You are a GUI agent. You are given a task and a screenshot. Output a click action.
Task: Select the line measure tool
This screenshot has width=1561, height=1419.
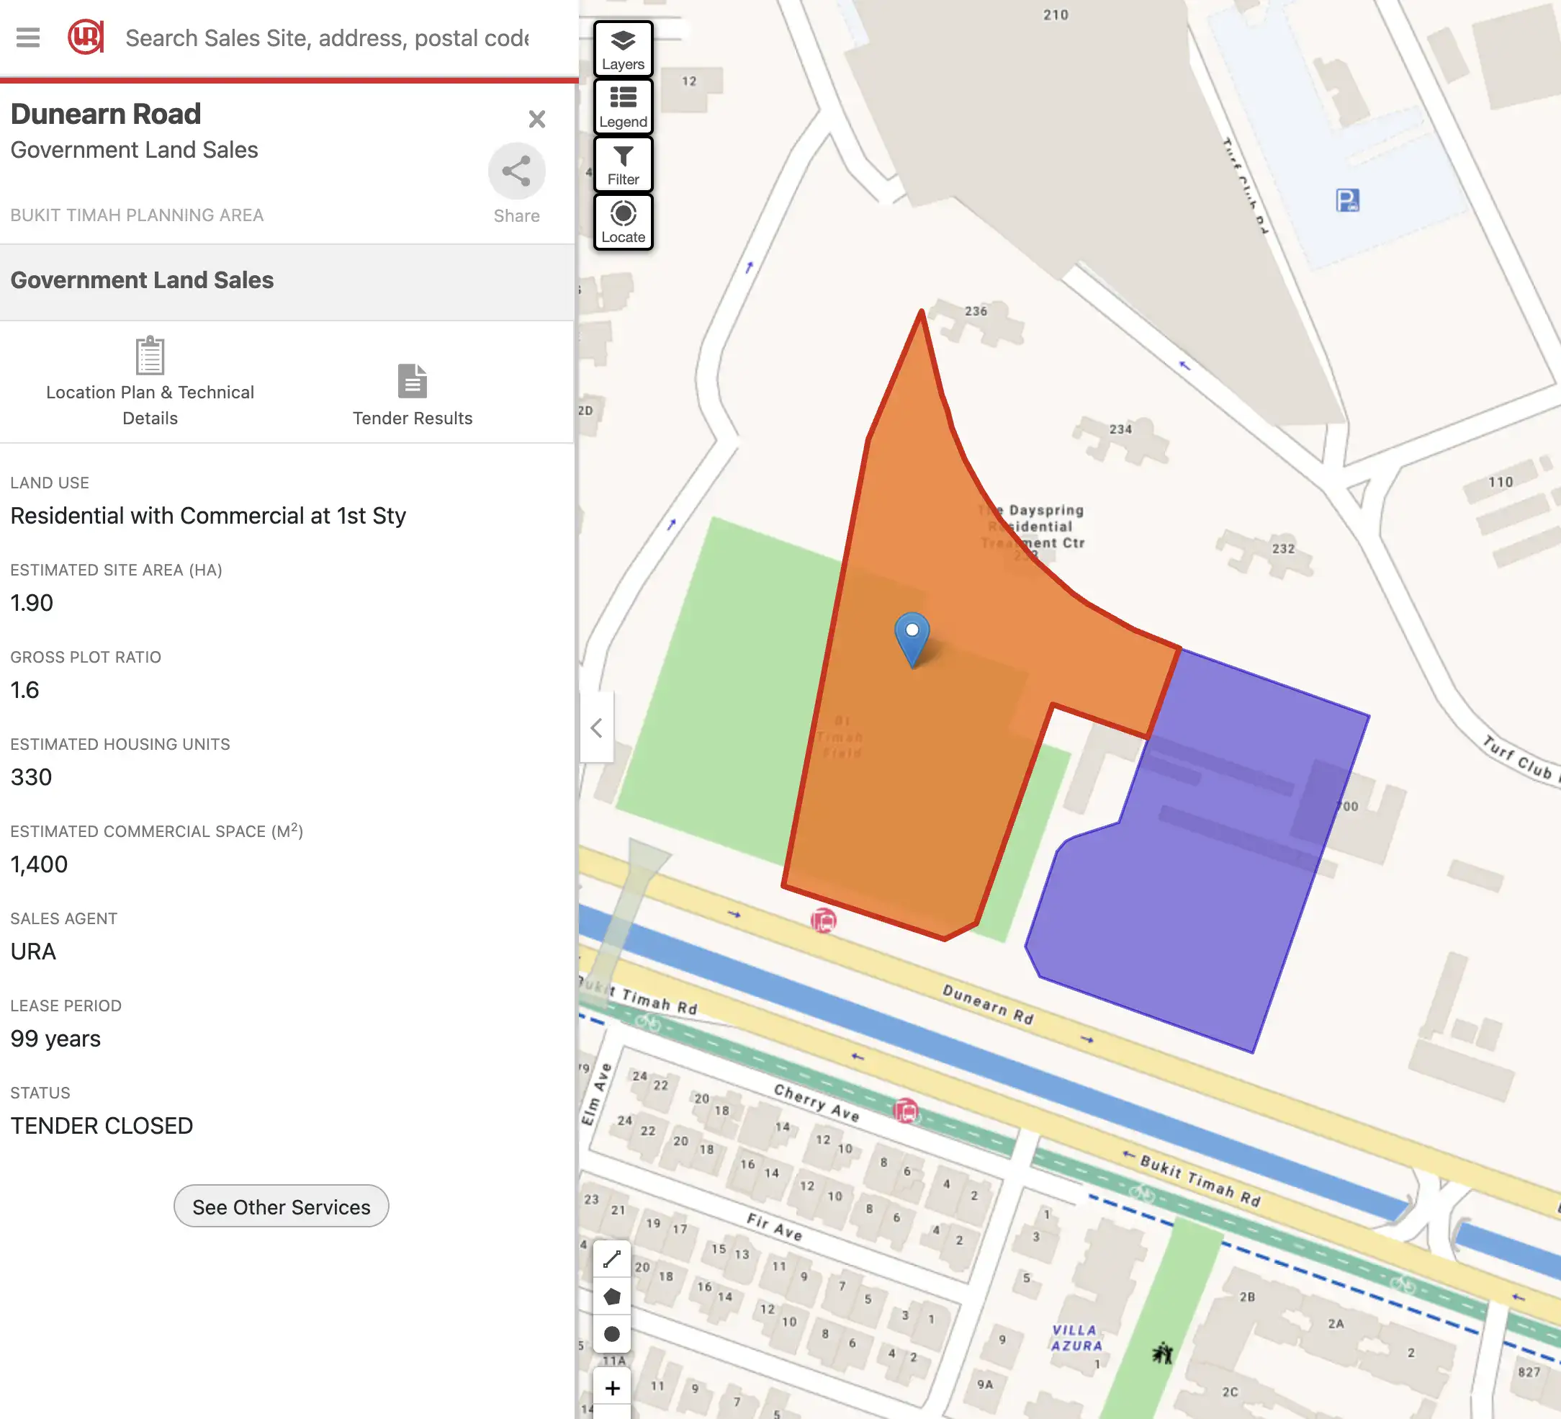coord(612,1259)
